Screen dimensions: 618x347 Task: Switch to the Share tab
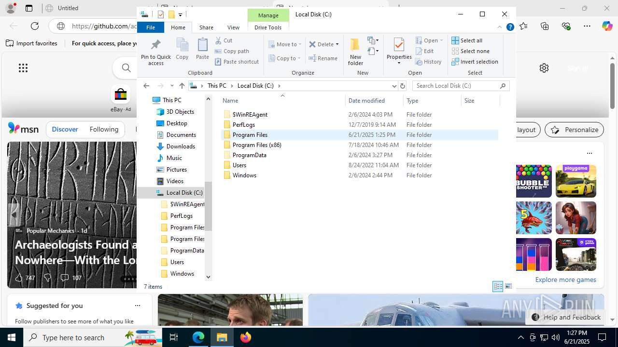[206, 27]
